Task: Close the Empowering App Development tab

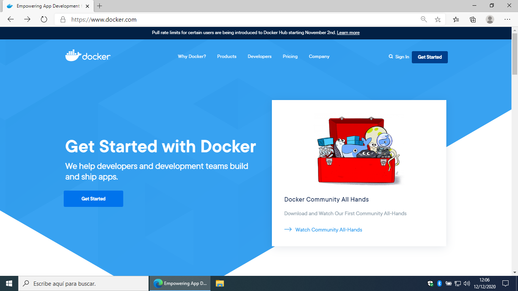Action: 87,6
